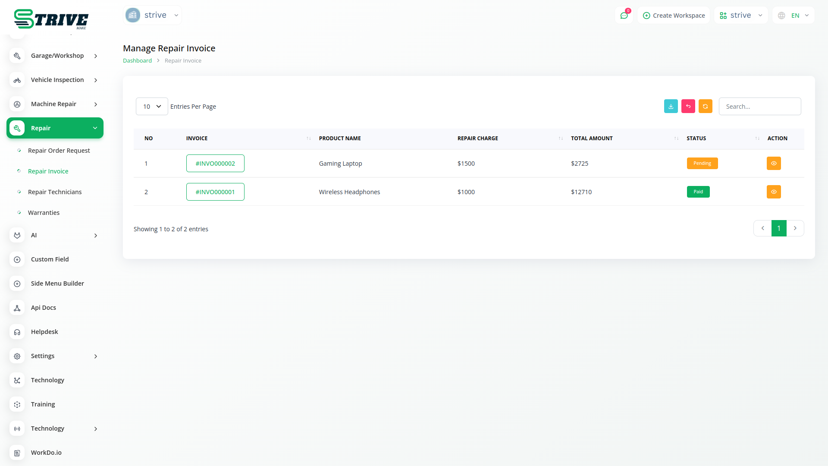Open Repair Technicians submenu item
The image size is (828, 466).
click(55, 192)
